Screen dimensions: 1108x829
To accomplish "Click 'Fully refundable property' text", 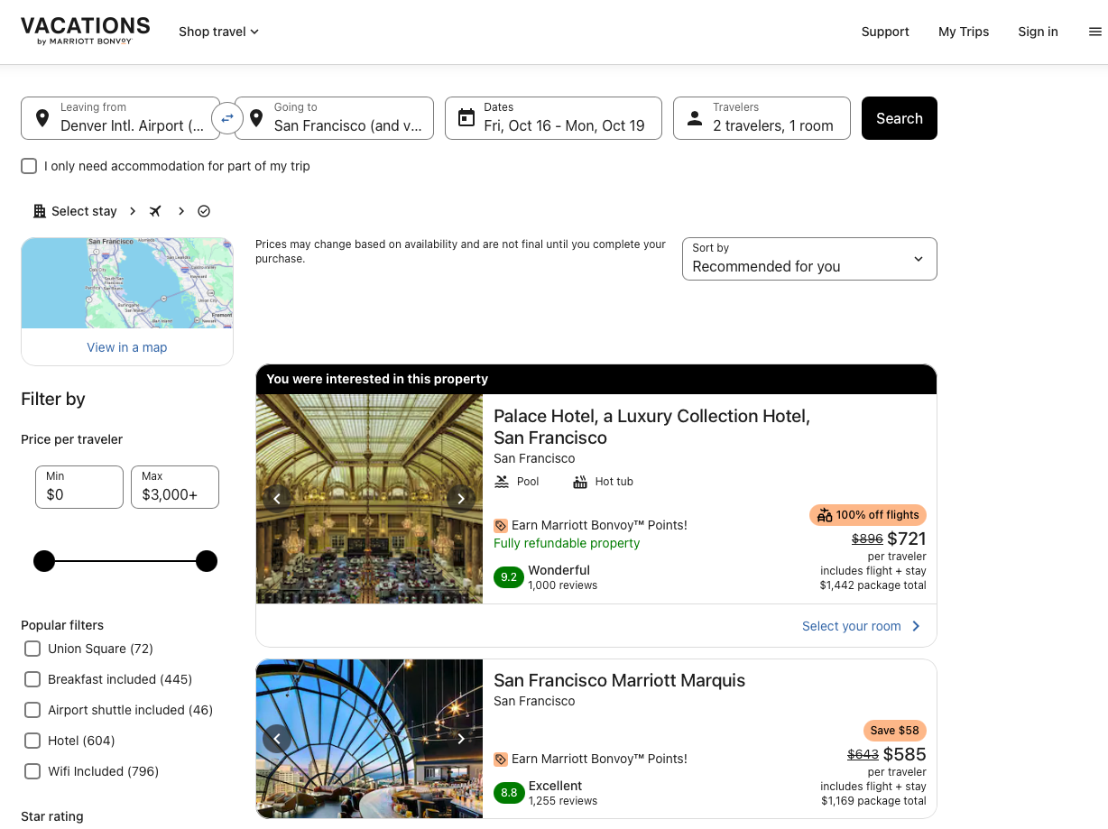I will tap(567, 543).
